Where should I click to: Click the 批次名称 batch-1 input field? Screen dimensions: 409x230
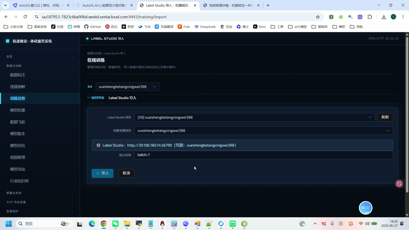tap(264, 155)
